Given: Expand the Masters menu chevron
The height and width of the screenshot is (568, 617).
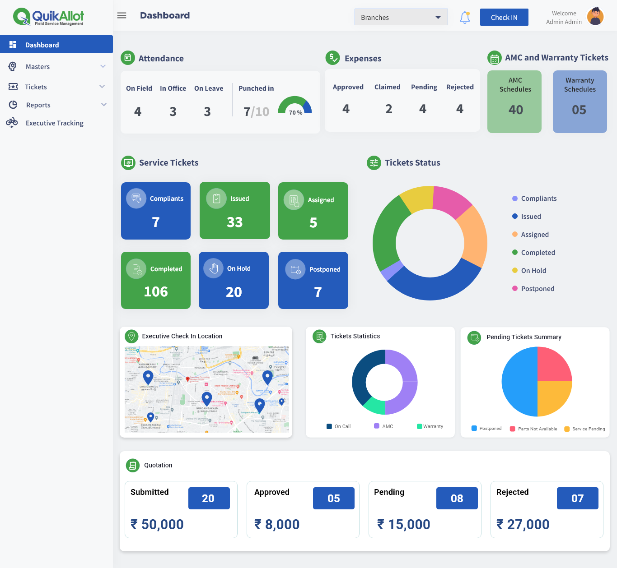Looking at the screenshot, I should coord(103,66).
